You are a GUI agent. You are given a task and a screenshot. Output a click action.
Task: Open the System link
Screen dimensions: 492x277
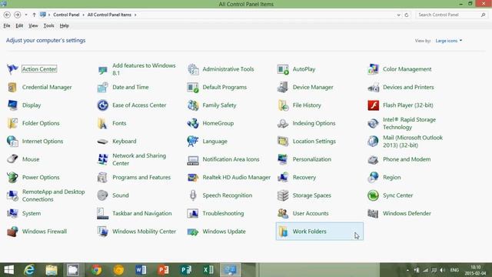(32, 213)
